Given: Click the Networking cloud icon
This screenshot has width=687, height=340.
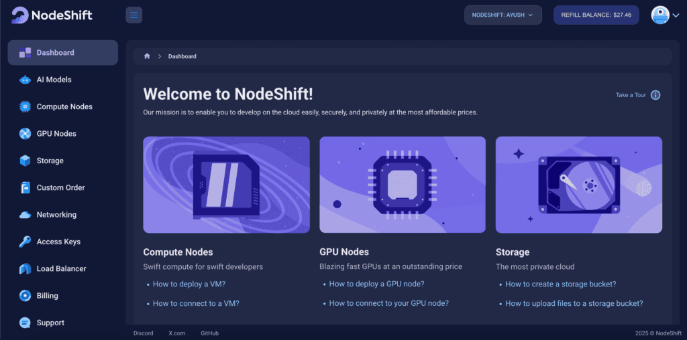Looking at the screenshot, I should click(25, 215).
